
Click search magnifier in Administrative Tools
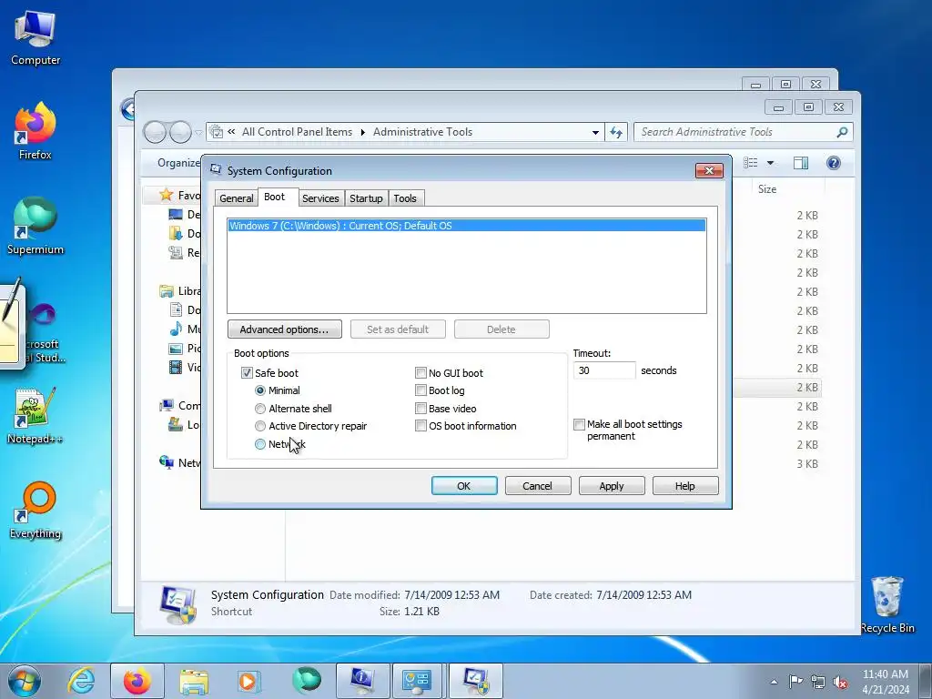[x=842, y=132]
